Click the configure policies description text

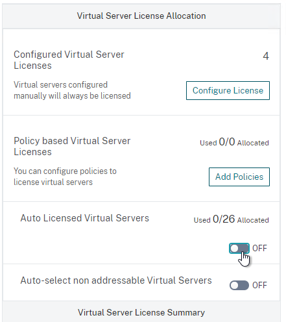(x=65, y=177)
